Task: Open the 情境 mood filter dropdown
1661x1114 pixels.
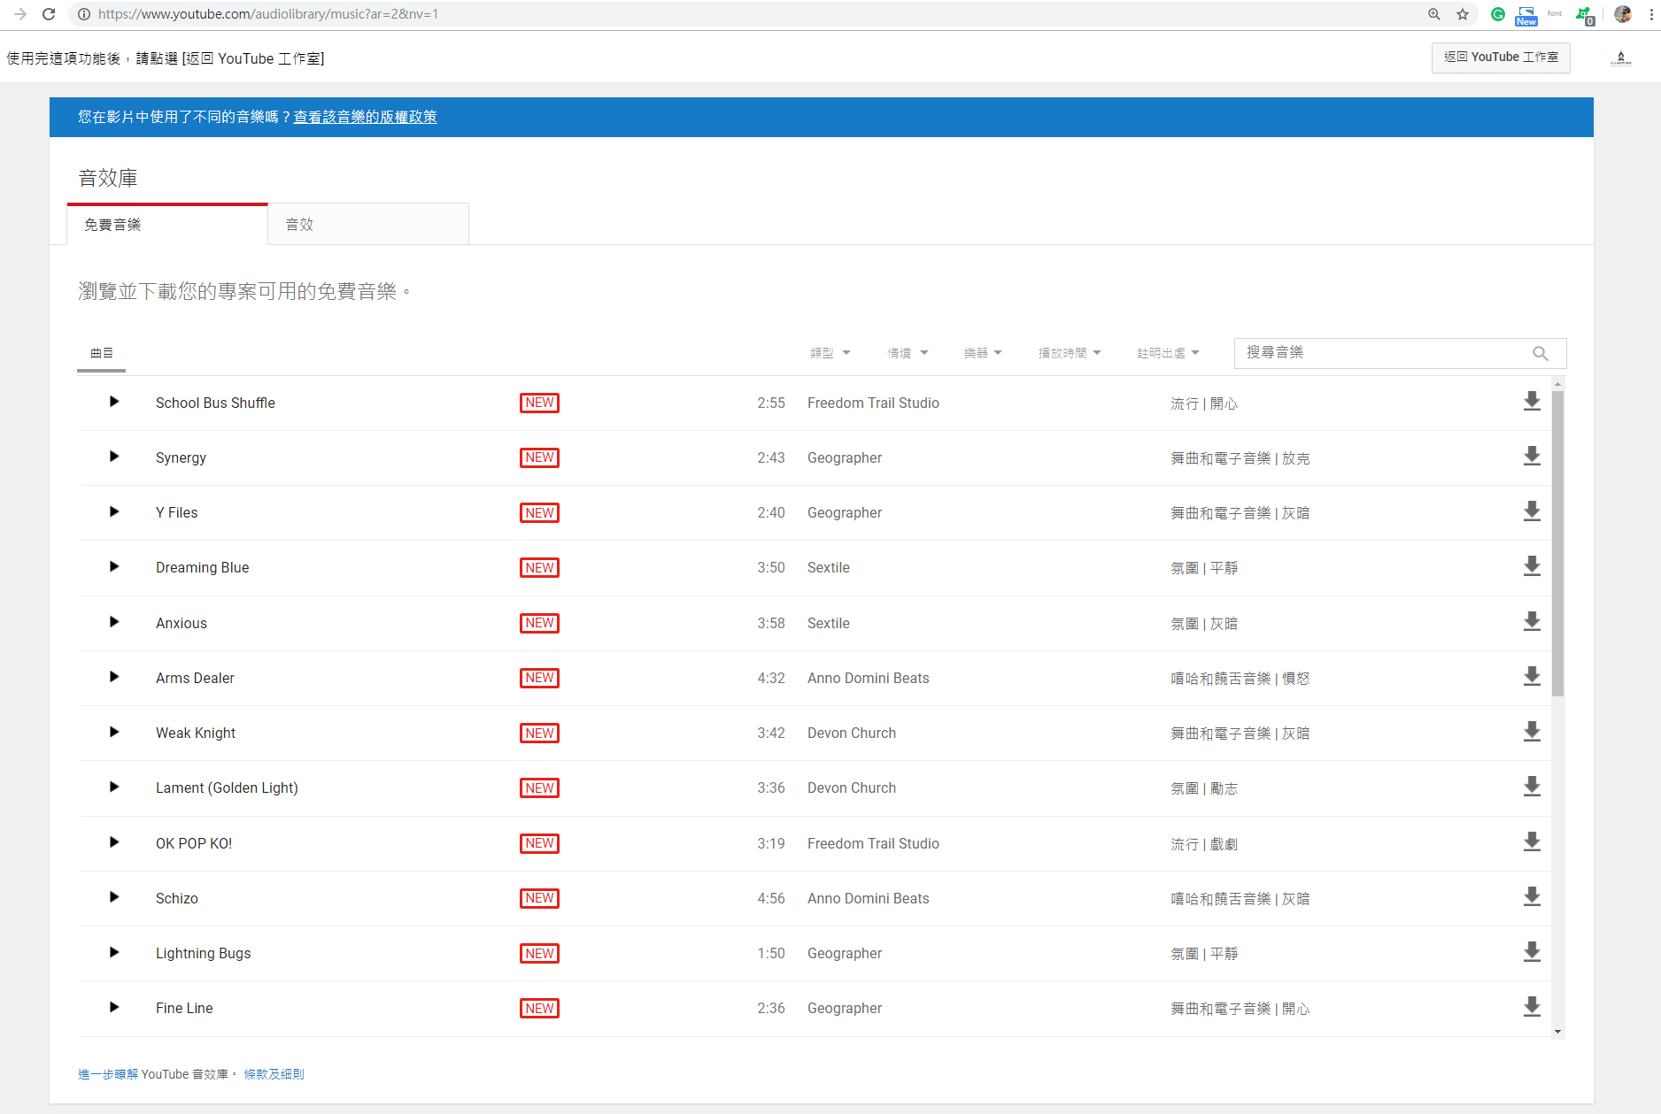Action: 908,353
